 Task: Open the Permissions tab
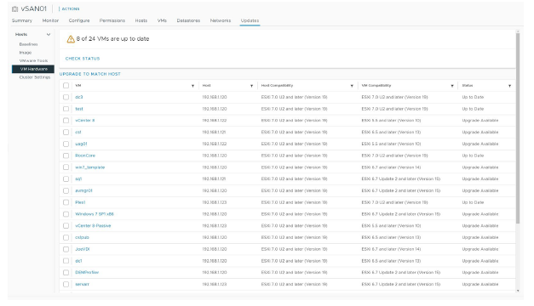coord(112,20)
